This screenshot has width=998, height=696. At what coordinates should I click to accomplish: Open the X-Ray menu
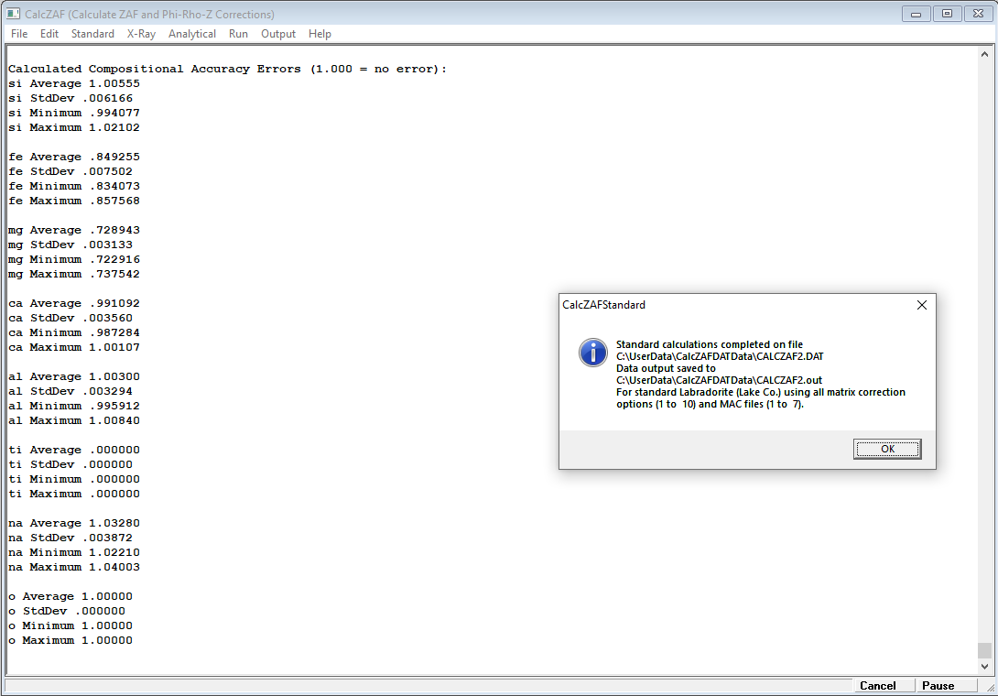tap(141, 34)
